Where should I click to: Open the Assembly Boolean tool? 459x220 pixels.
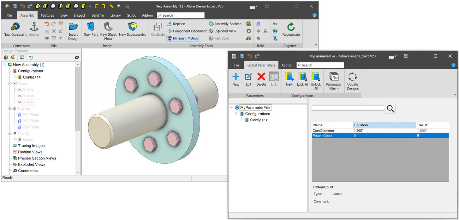click(225, 24)
